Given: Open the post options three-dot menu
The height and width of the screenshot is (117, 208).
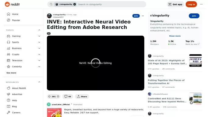Looking at the screenshot, I should [x=143, y=16].
